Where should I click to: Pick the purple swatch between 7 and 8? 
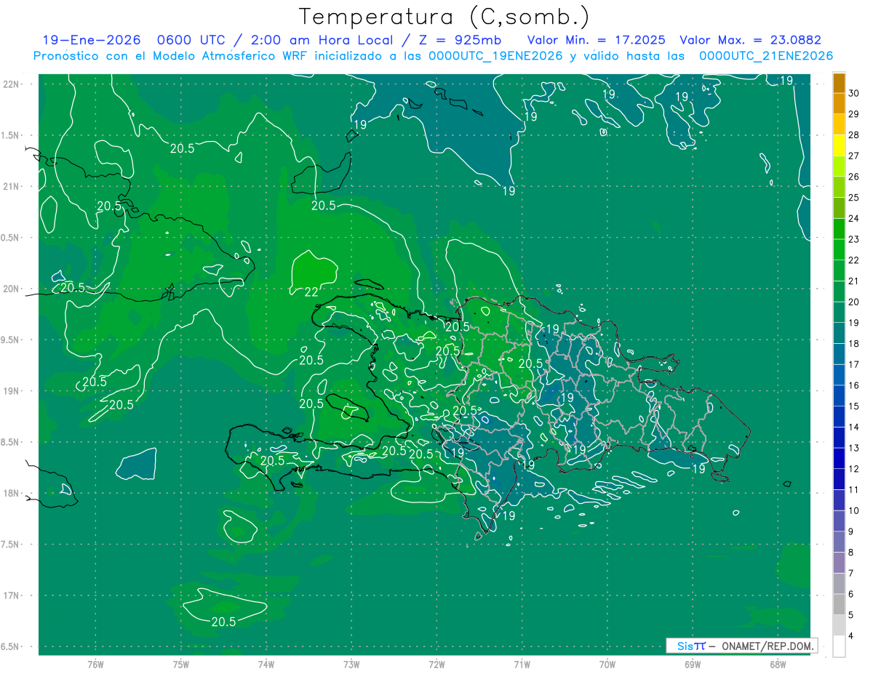click(x=839, y=563)
